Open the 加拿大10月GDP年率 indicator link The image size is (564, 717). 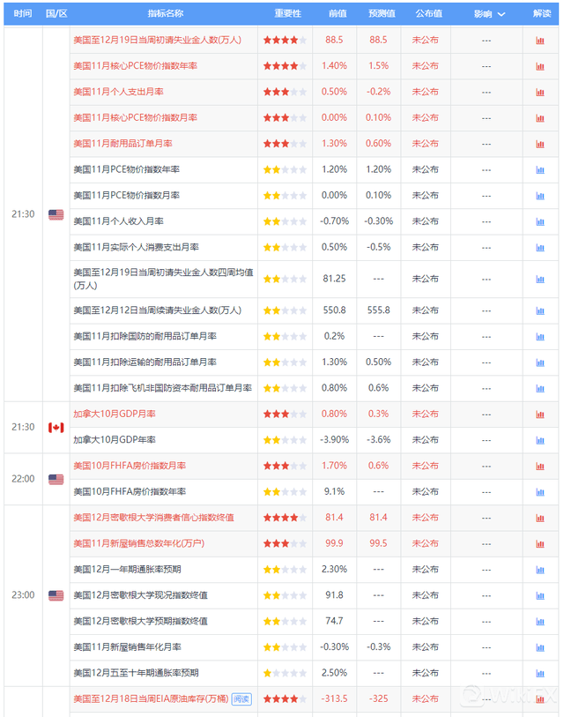(x=115, y=439)
